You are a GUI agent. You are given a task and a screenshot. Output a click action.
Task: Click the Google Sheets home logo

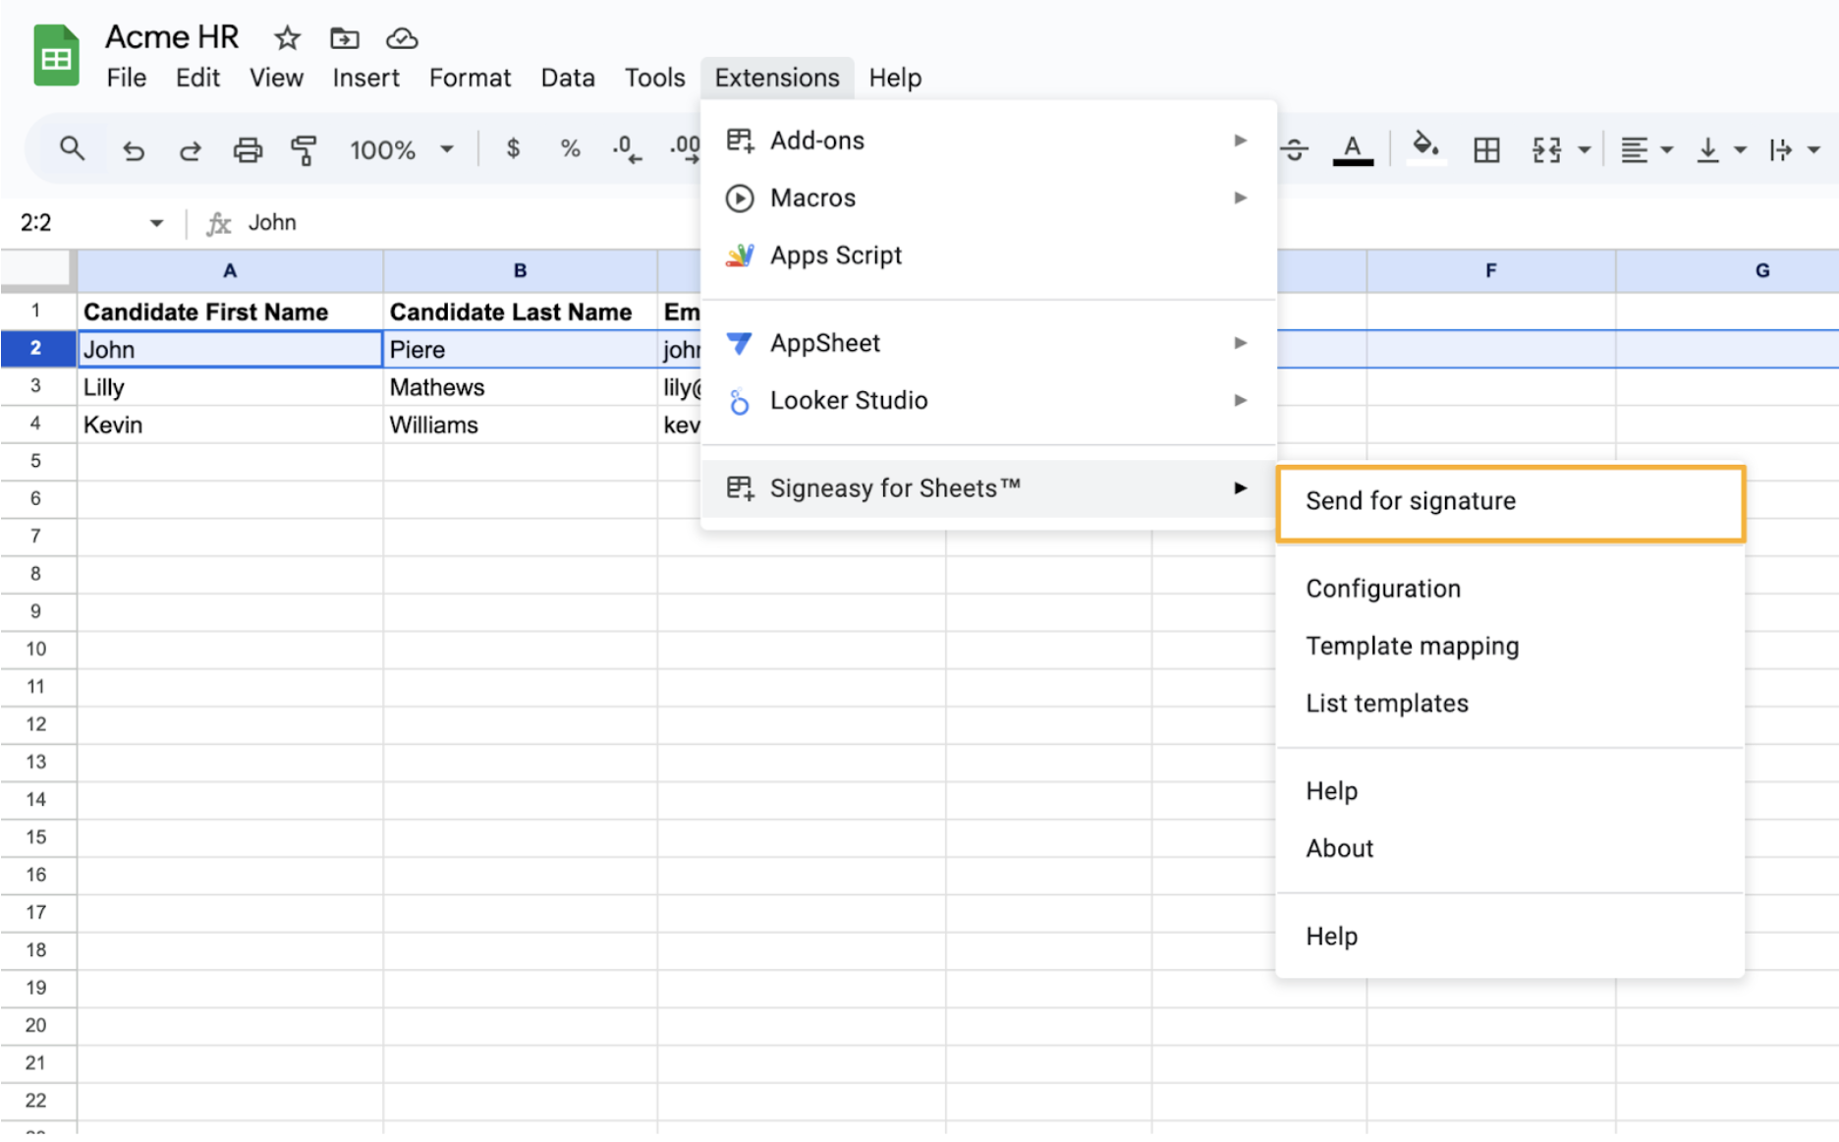point(56,56)
